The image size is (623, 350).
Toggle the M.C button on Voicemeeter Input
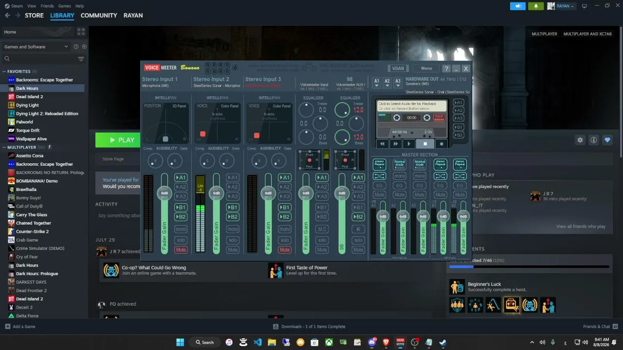click(322, 229)
